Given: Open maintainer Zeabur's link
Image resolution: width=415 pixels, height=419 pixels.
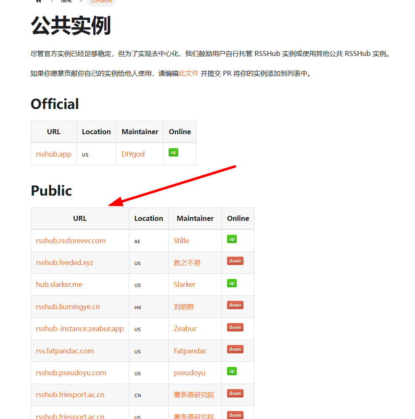Looking at the screenshot, I should [185, 329].
